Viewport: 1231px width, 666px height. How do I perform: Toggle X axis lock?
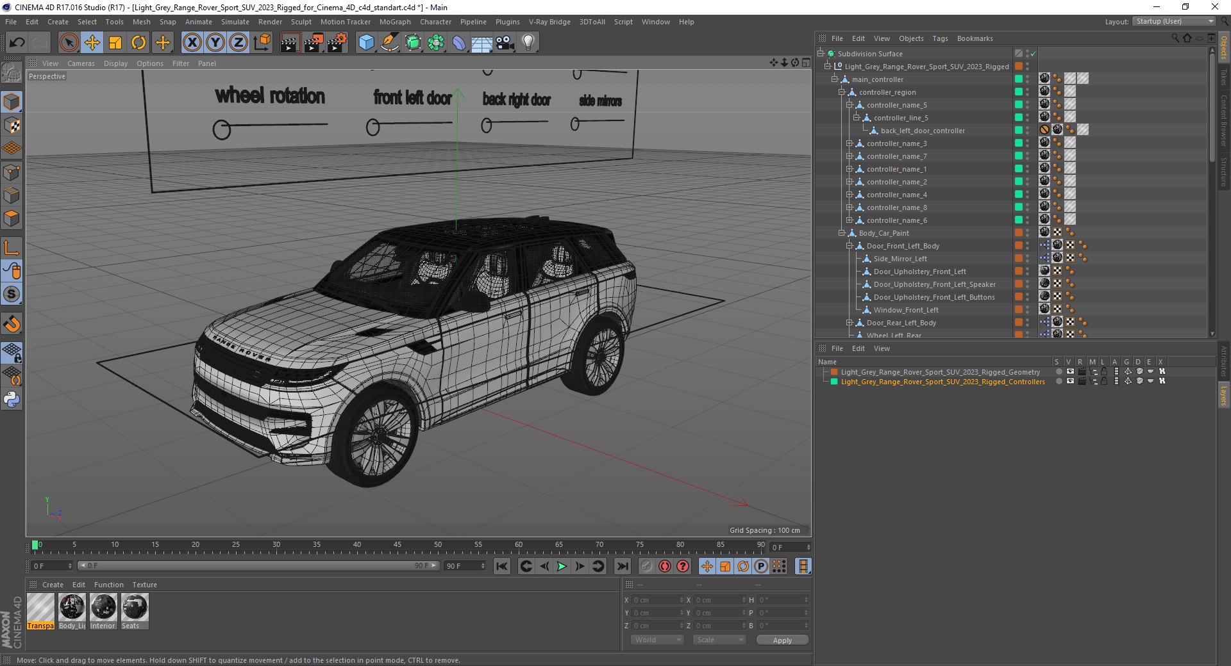pos(192,43)
